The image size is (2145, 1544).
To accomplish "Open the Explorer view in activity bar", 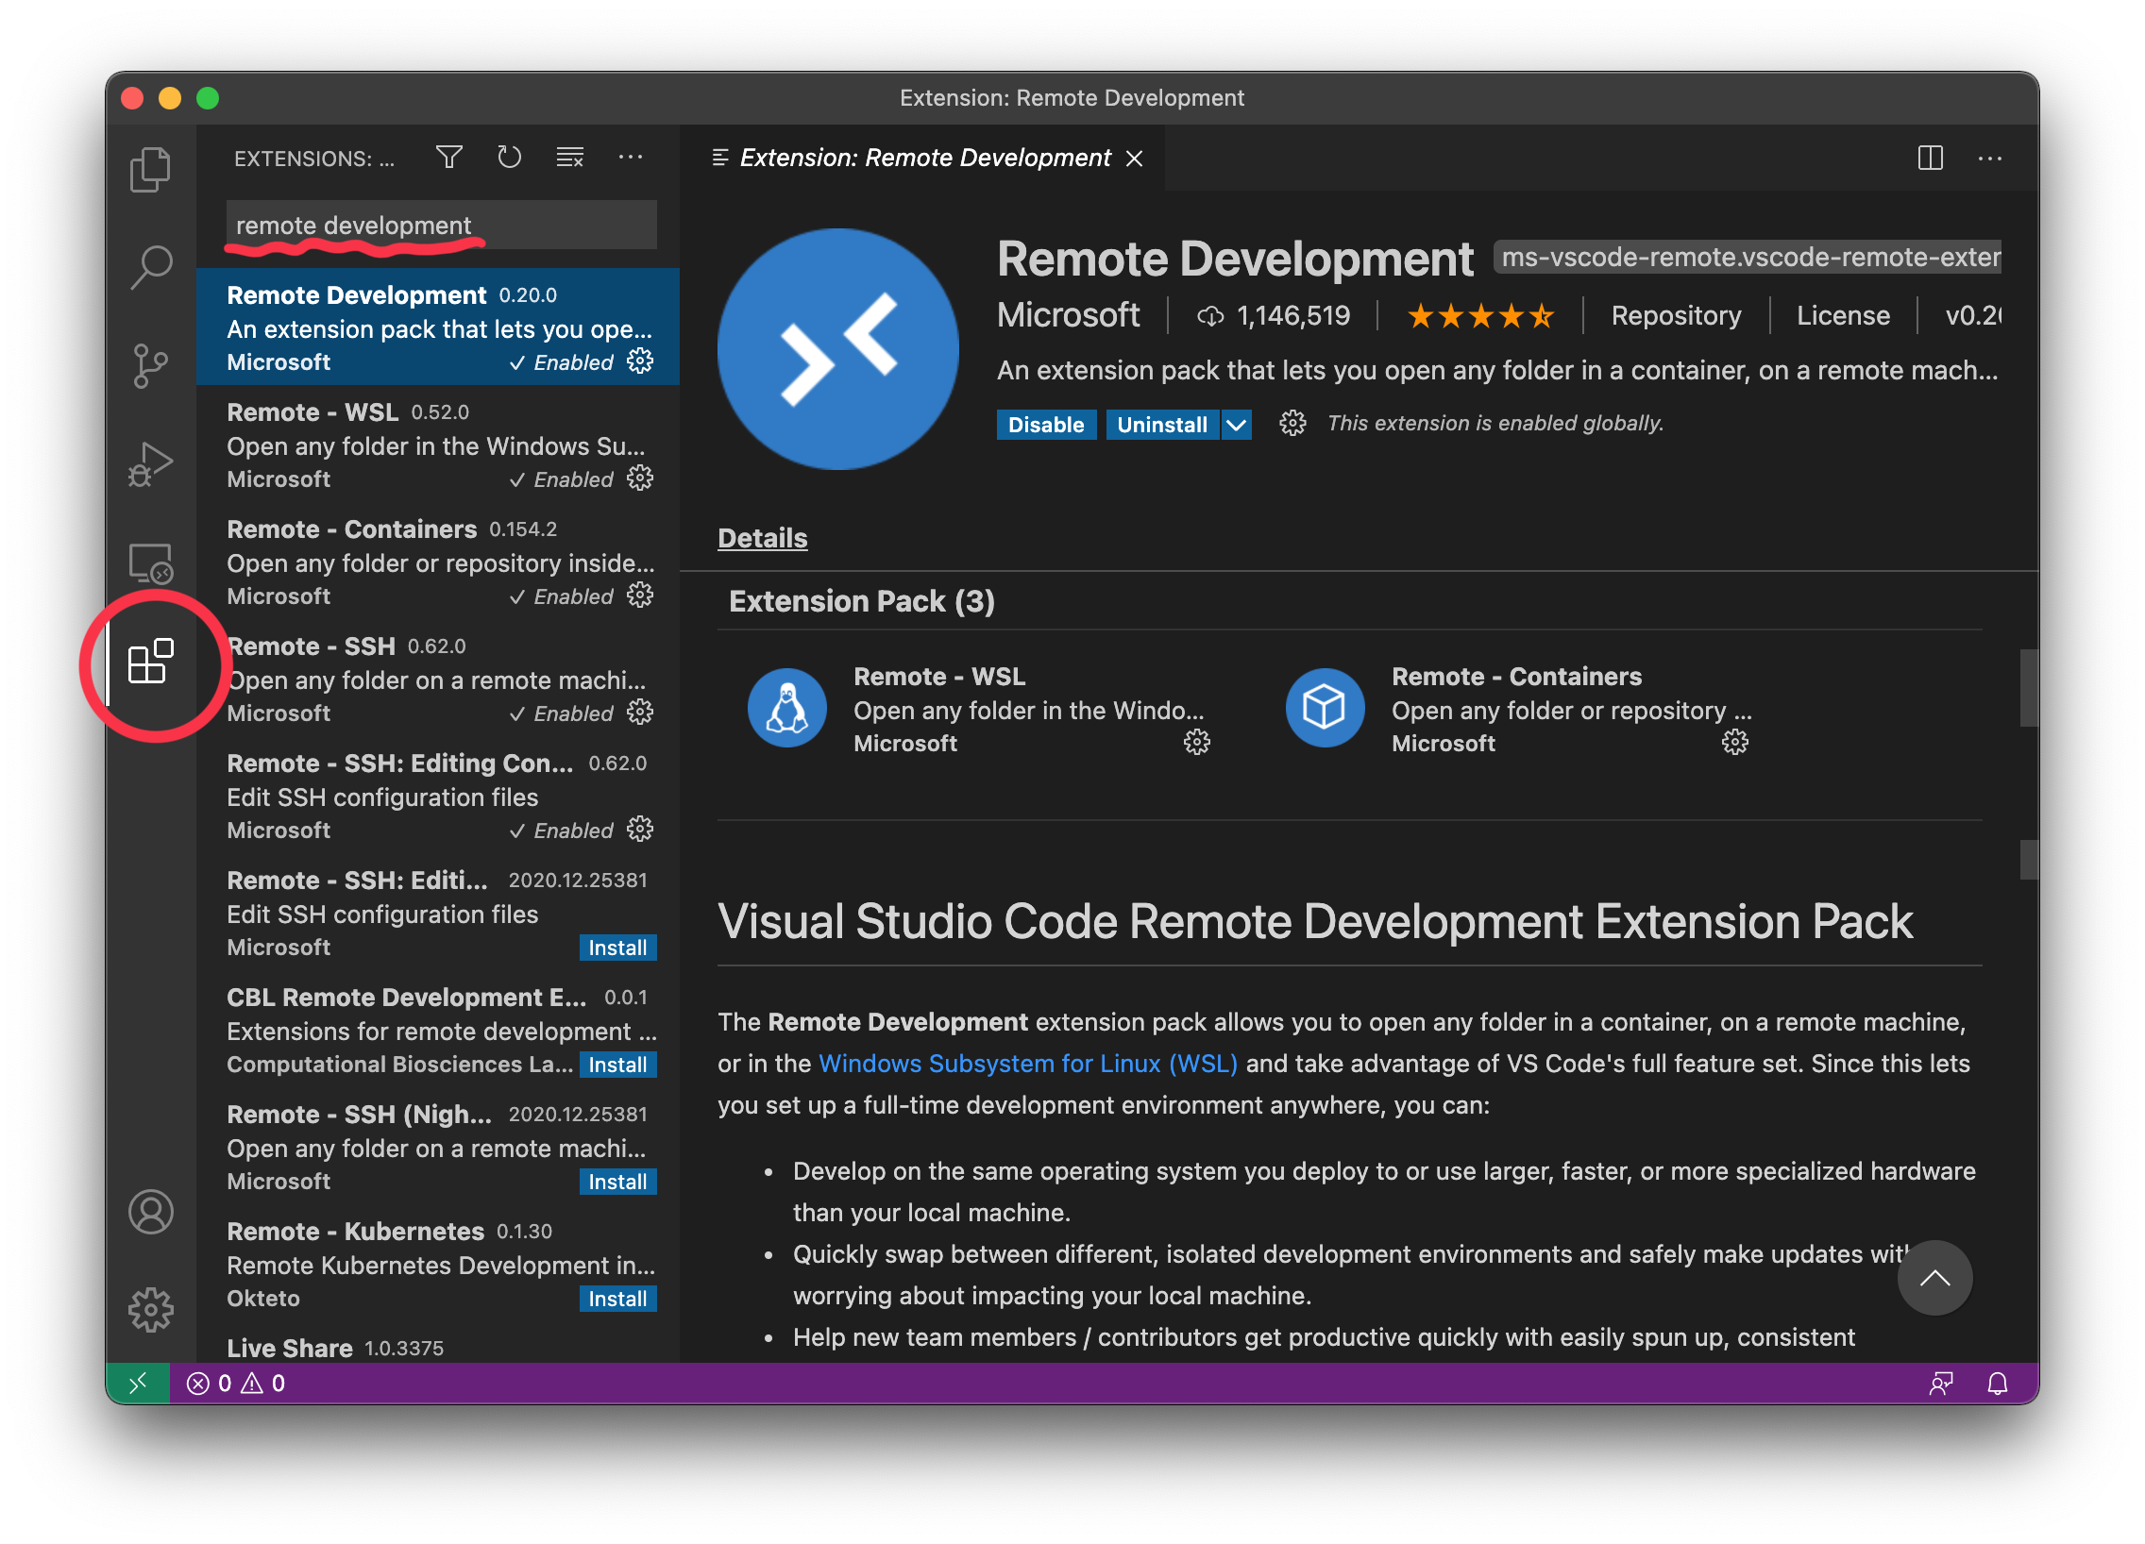I will click(x=150, y=169).
